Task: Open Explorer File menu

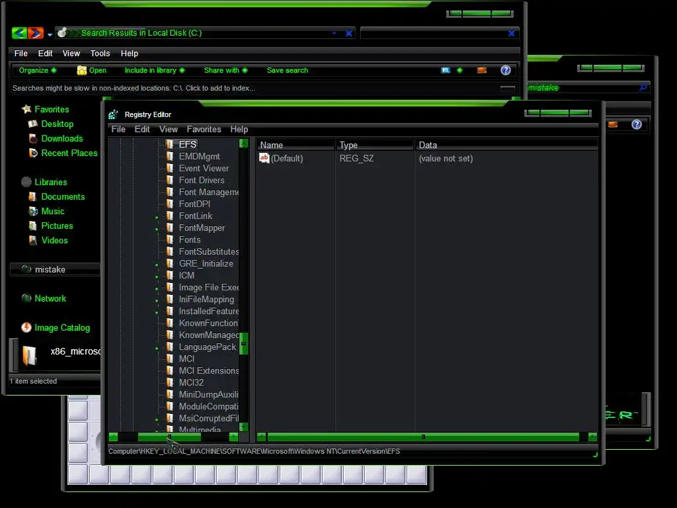Action: 20,53
